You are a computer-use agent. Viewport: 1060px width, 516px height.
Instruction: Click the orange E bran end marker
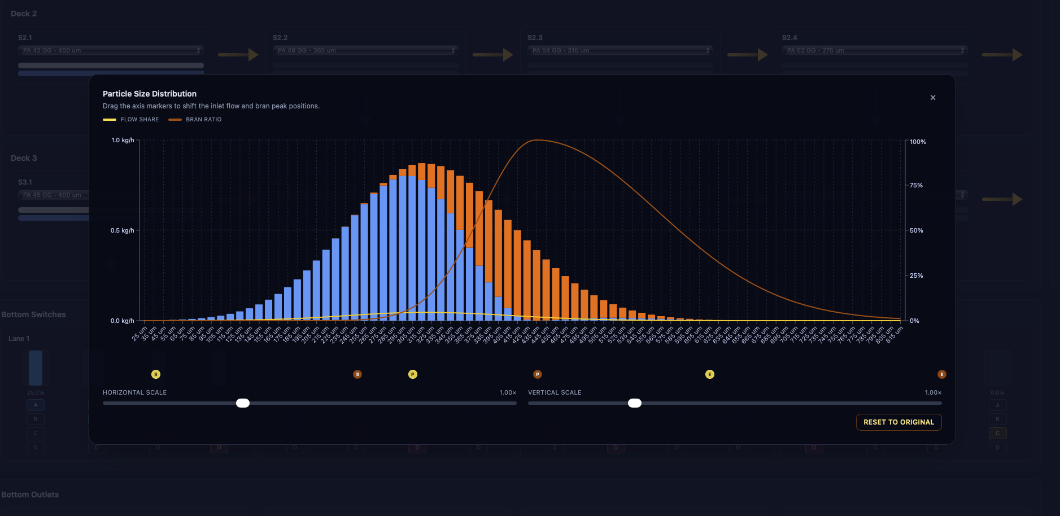(941, 374)
